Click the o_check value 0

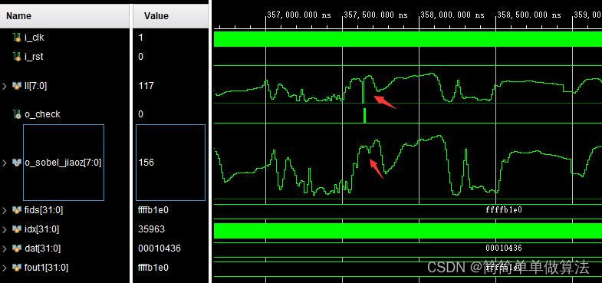(x=140, y=114)
